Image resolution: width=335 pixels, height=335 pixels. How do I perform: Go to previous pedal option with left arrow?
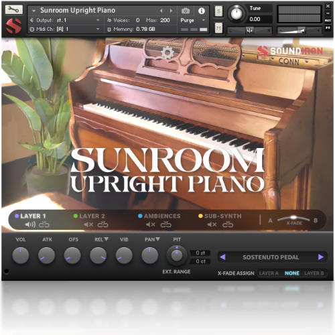pos(222,257)
